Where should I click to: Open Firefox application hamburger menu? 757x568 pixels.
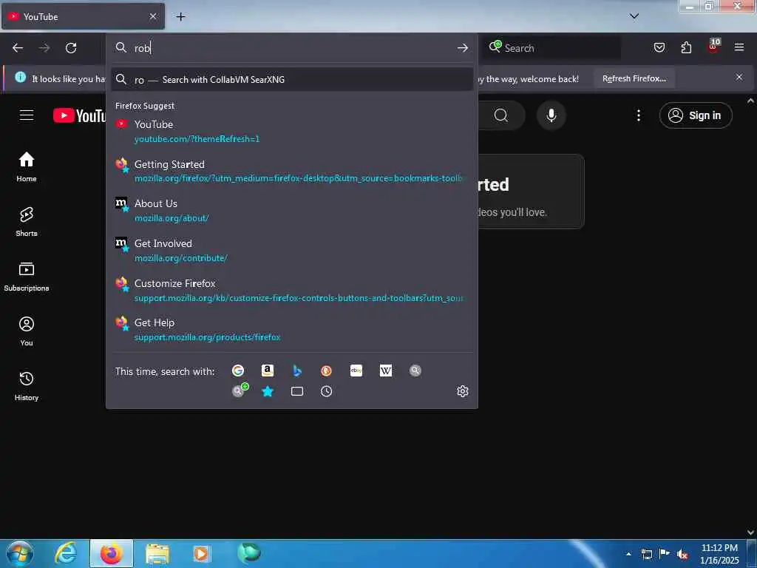739,48
